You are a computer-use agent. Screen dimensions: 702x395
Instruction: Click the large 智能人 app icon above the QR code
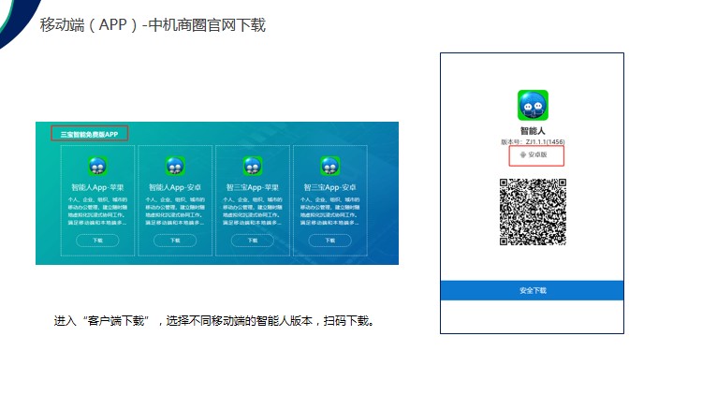click(533, 105)
